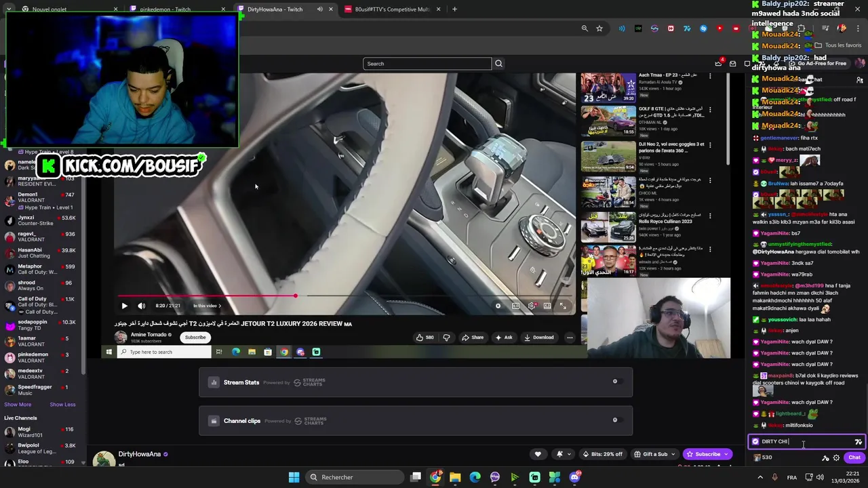Expand the 'In this video' chapters

(207, 306)
